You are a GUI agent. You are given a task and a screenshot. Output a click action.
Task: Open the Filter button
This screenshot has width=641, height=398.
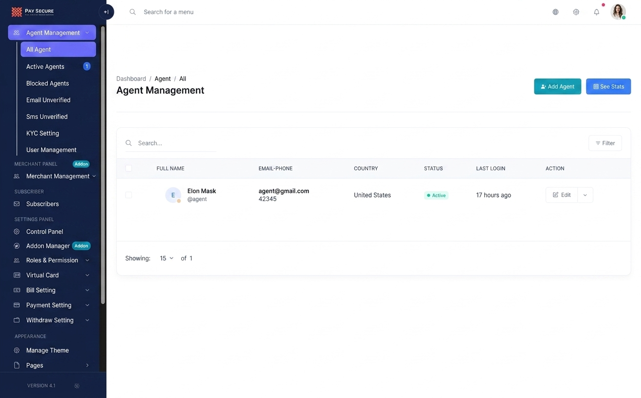pos(605,143)
